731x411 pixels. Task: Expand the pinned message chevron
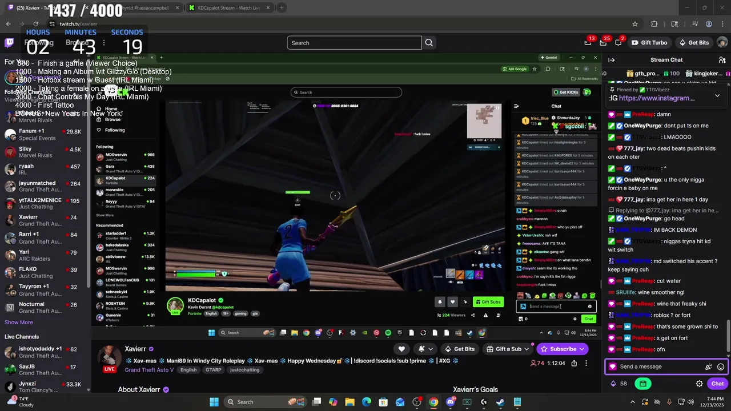pos(717,95)
